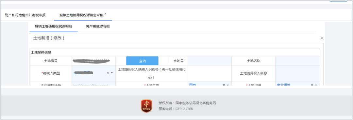Close the 土地新增（修改）dialog
This screenshot has height=120, width=353.
click(322, 38)
